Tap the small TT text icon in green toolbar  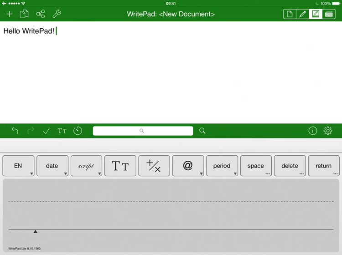pos(62,131)
